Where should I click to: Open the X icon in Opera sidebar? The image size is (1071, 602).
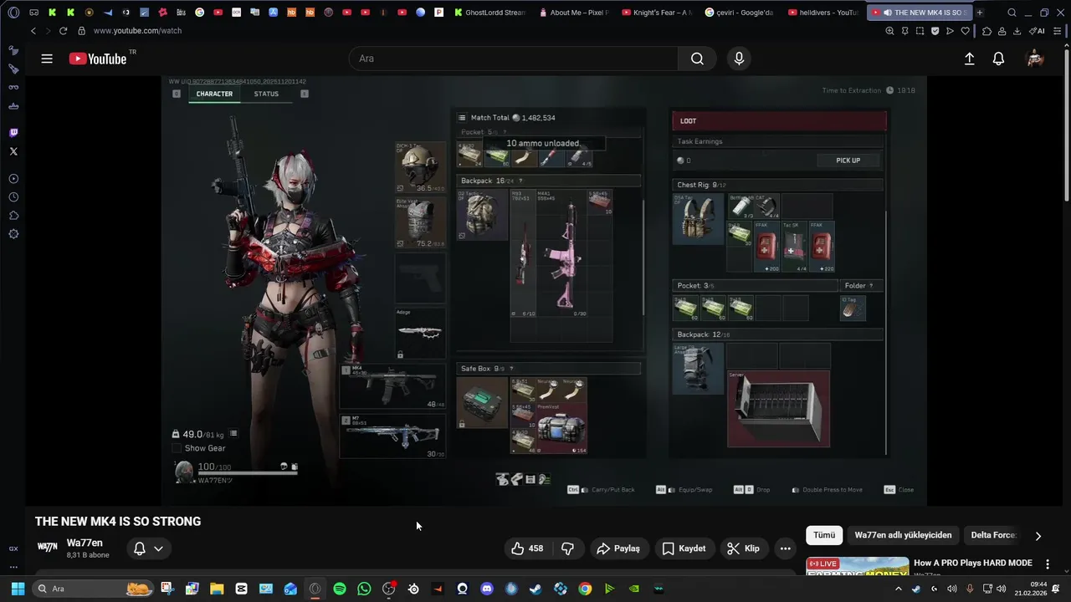coord(13,151)
